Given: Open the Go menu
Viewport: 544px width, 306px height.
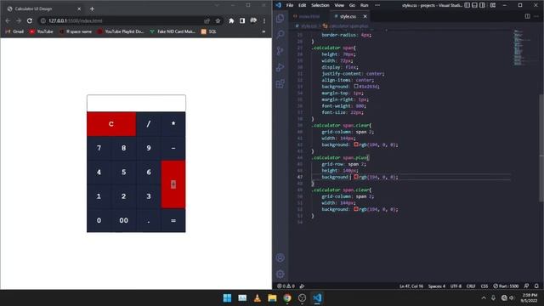Looking at the screenshot, I should pos(352,5).
